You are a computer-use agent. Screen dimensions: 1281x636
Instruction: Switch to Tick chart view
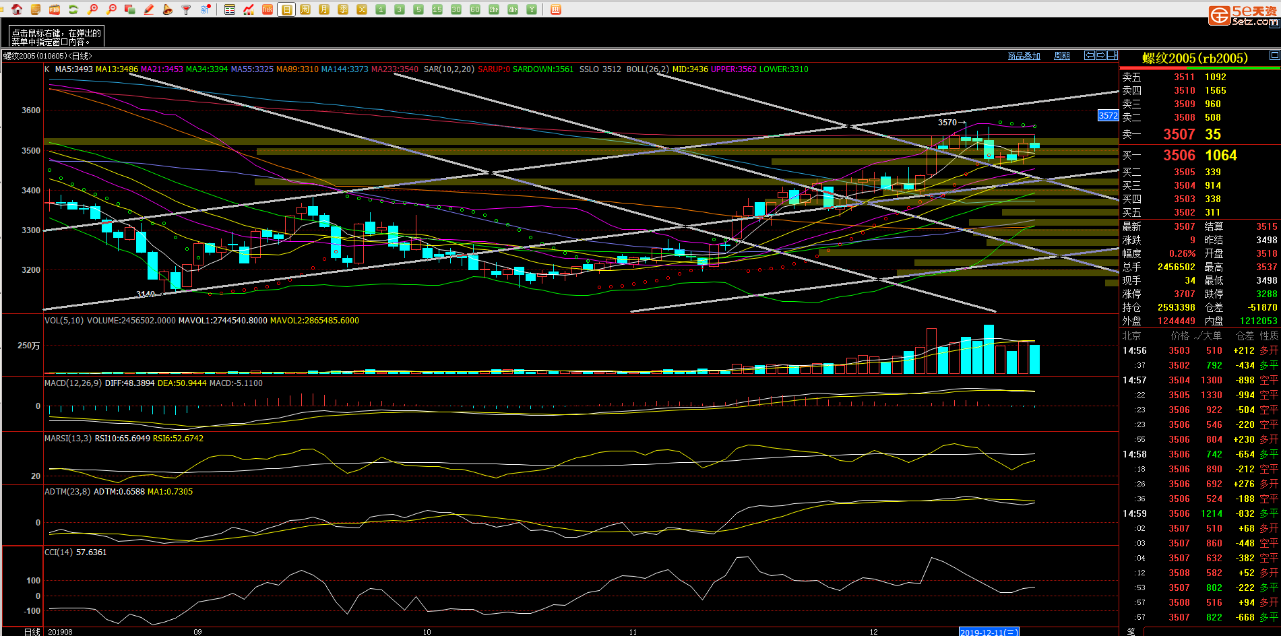268,9
